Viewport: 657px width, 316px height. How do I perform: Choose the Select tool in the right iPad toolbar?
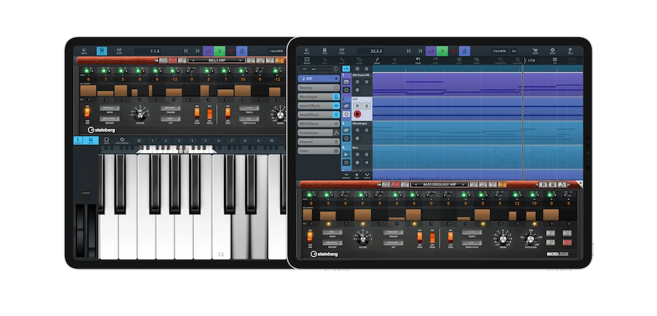(x=307, y=61)
